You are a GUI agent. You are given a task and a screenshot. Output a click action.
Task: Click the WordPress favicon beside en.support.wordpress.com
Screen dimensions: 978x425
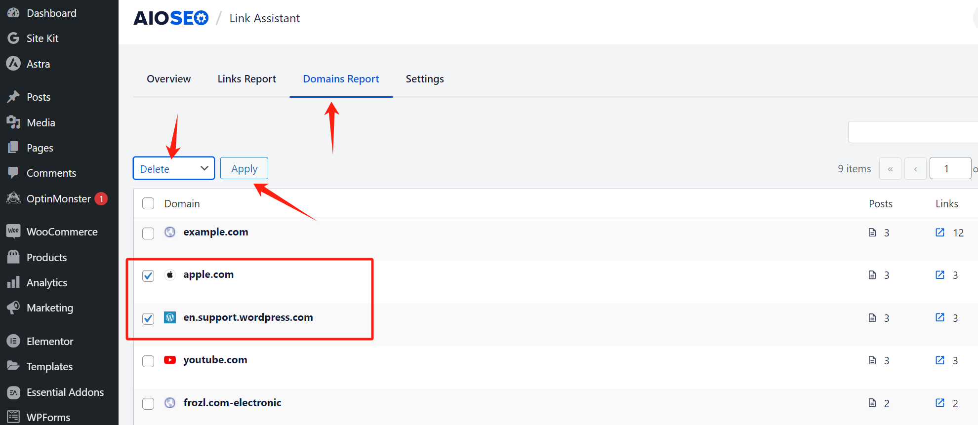click(170, 317)
